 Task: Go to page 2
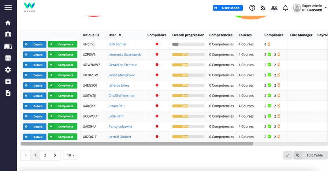pos(45,155)
